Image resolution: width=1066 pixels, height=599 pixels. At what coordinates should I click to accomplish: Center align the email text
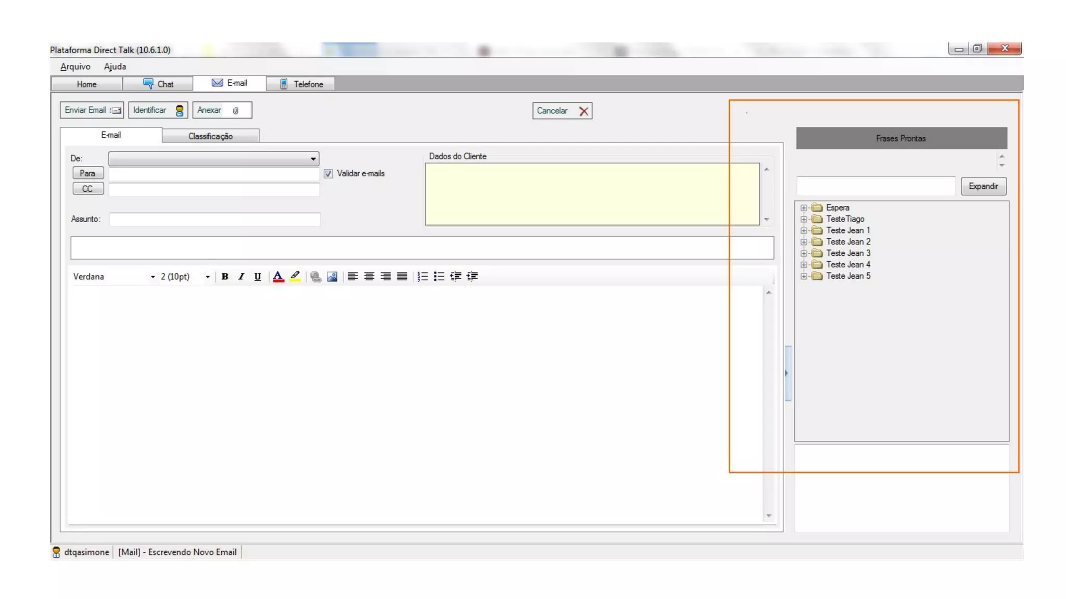click(369, 277)
